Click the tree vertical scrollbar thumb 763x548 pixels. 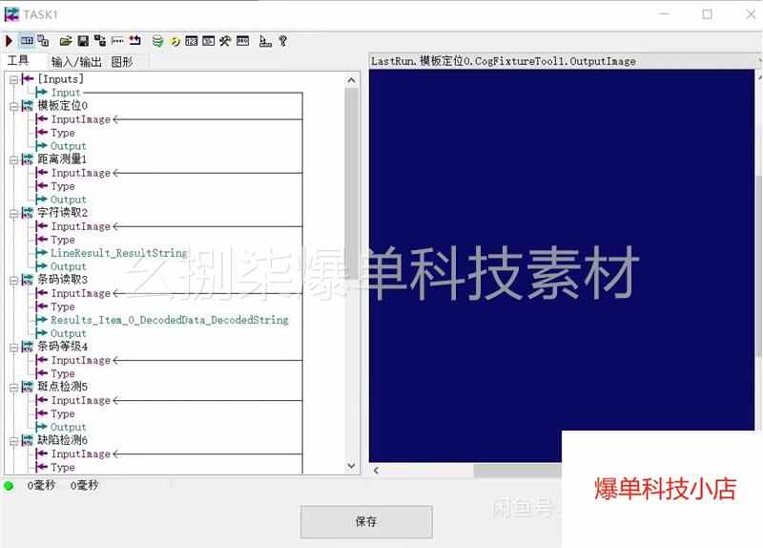coord(351,185)
